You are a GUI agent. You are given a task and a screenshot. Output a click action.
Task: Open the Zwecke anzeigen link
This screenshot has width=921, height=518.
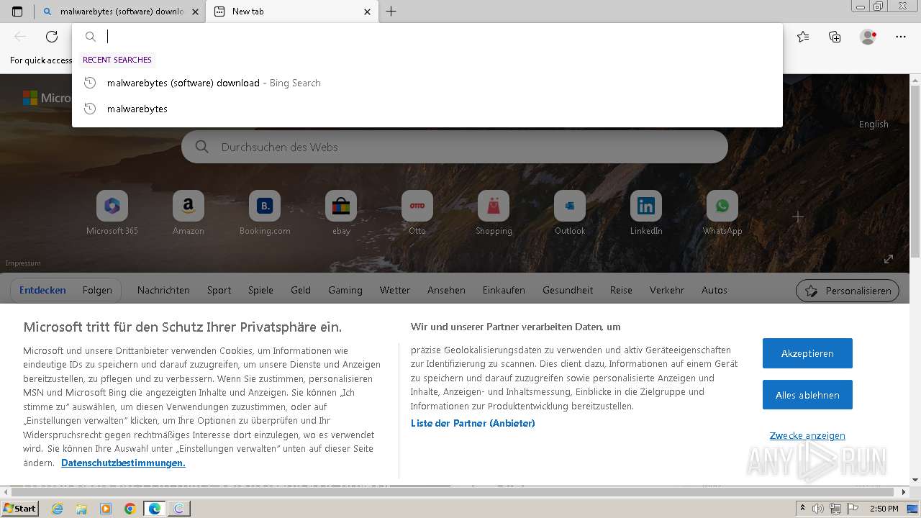tap(807, 436)
